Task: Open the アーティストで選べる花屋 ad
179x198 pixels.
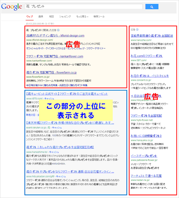Action: pyautogui.click(x=146, y=176)
